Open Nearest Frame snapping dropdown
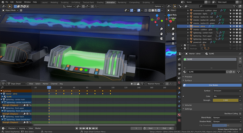This screenshot has height=133, width=243. [x=155, y=84]
